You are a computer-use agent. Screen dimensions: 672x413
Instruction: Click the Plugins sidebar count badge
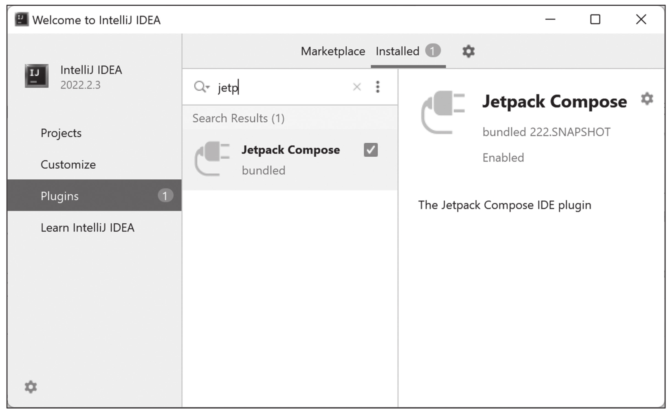[165, 195]
